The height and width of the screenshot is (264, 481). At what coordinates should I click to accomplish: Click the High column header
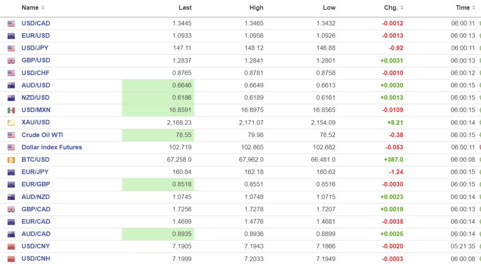[256, 8]
